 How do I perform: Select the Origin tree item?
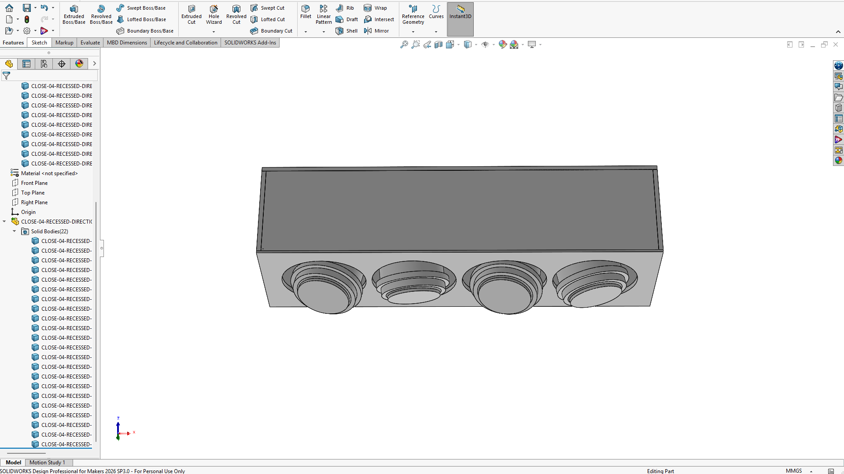click(28, 212)
